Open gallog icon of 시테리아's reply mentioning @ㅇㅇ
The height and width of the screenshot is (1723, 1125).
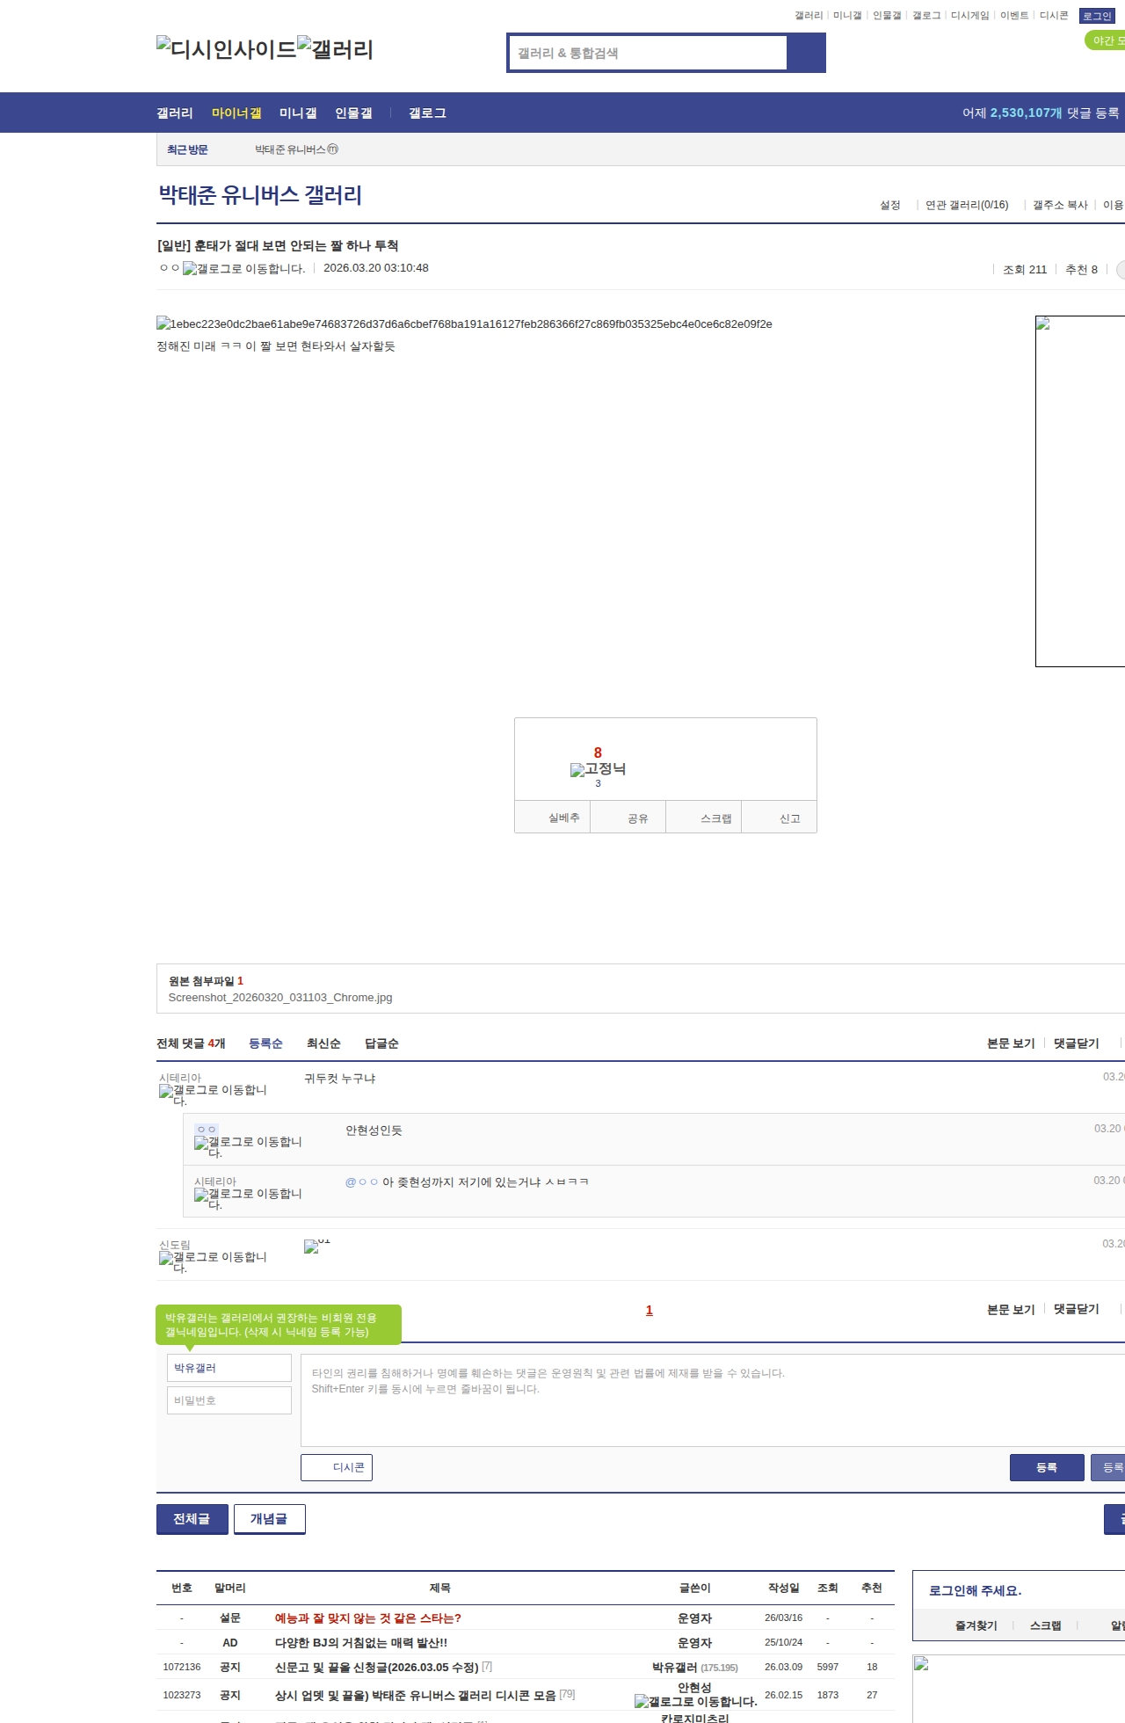[x=248, y=1199]
